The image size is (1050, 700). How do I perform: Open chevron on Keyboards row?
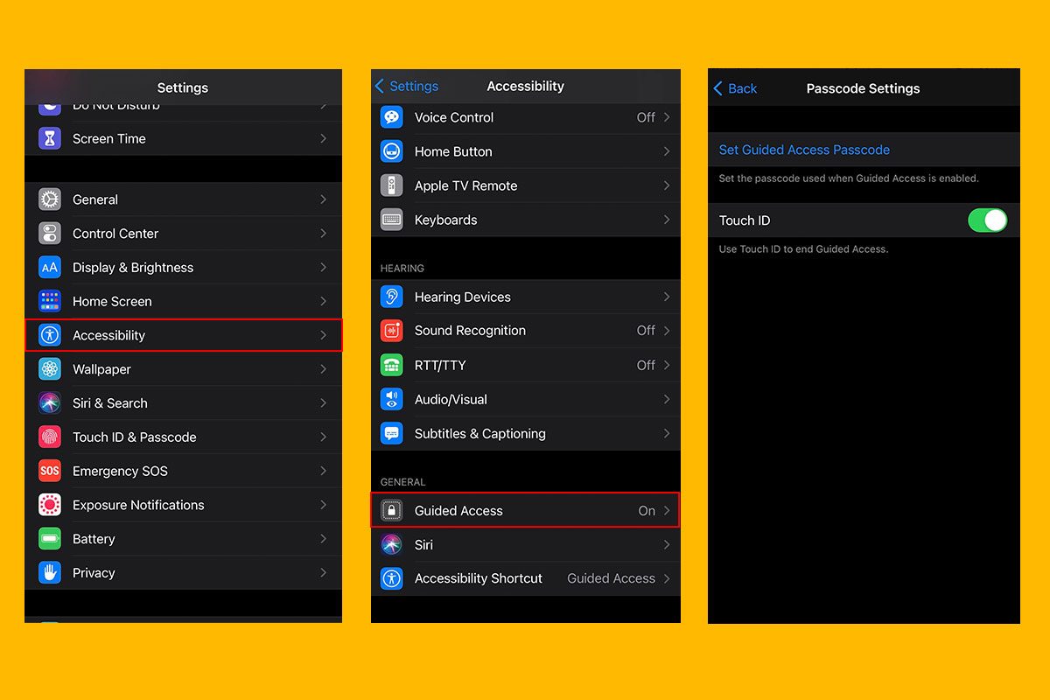(667, 220)
